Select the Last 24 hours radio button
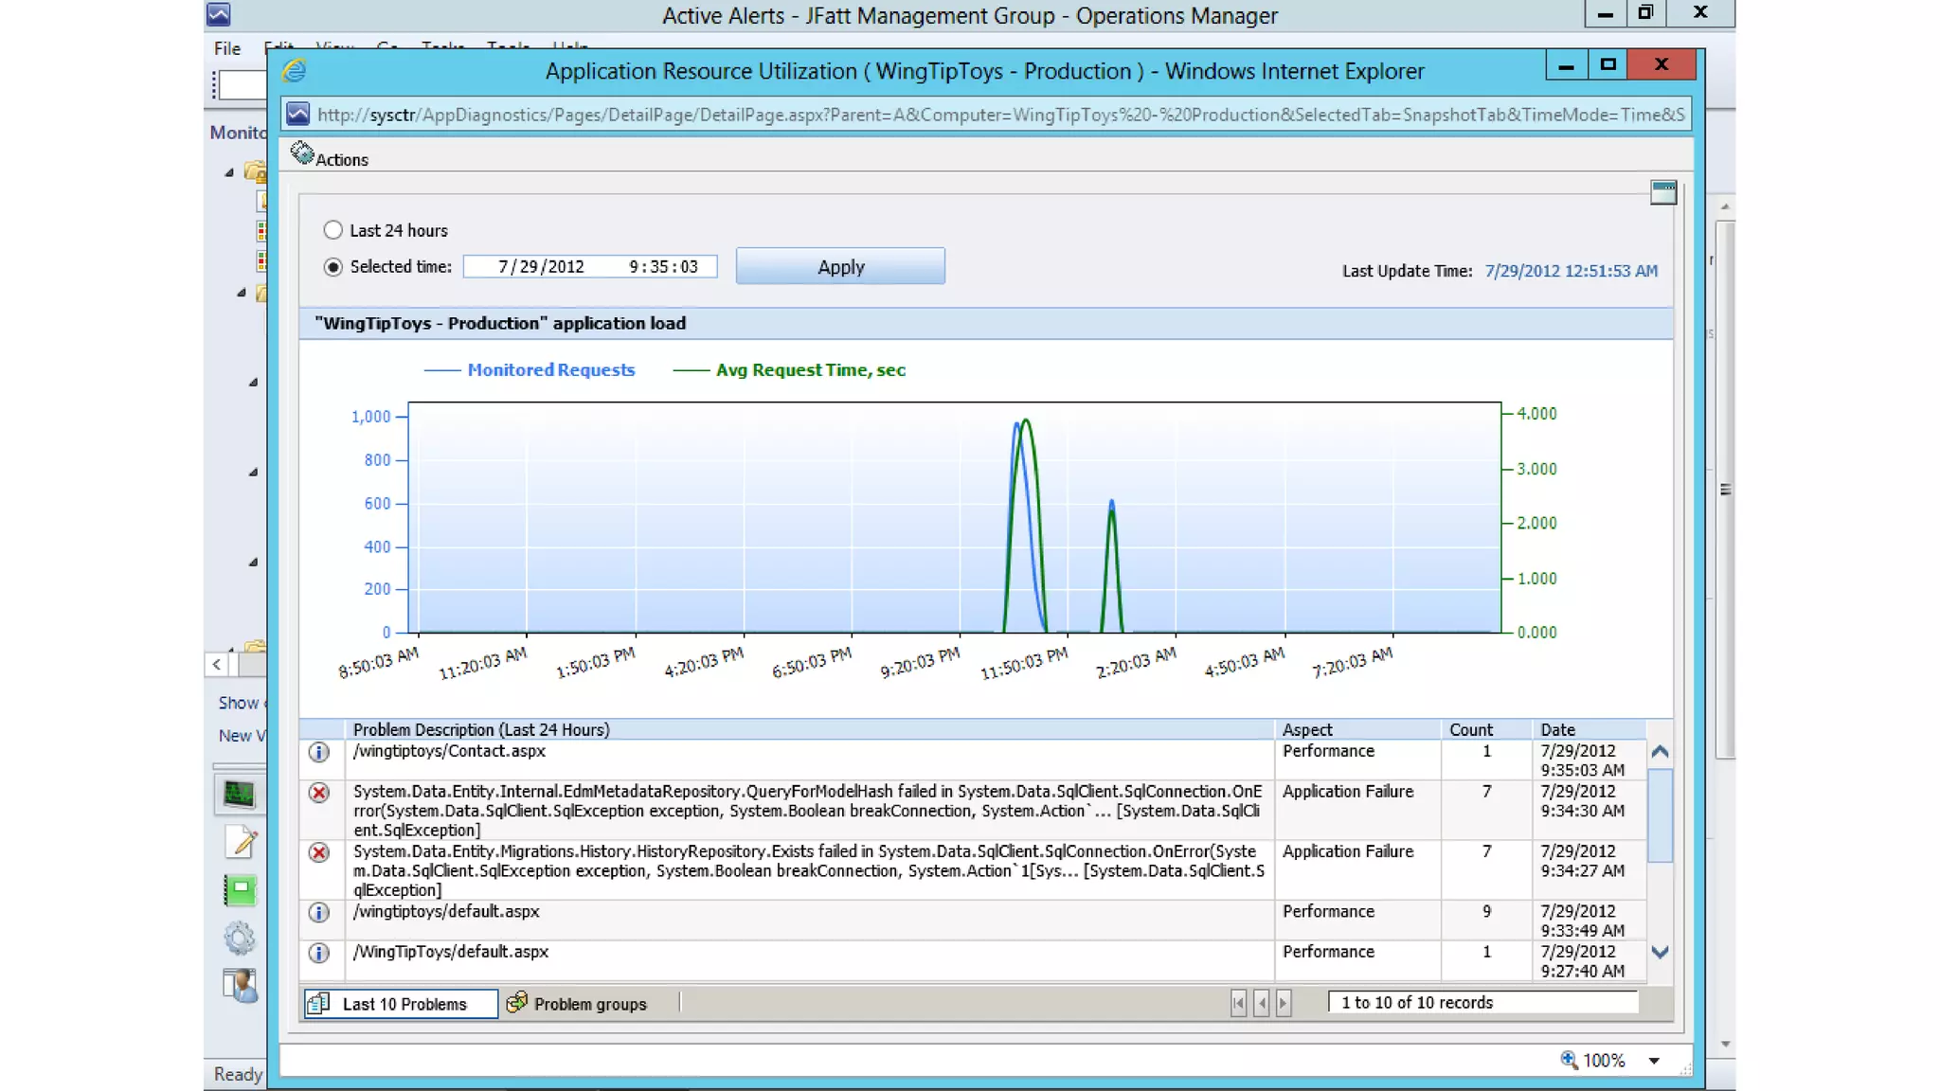 coord(332,230)
